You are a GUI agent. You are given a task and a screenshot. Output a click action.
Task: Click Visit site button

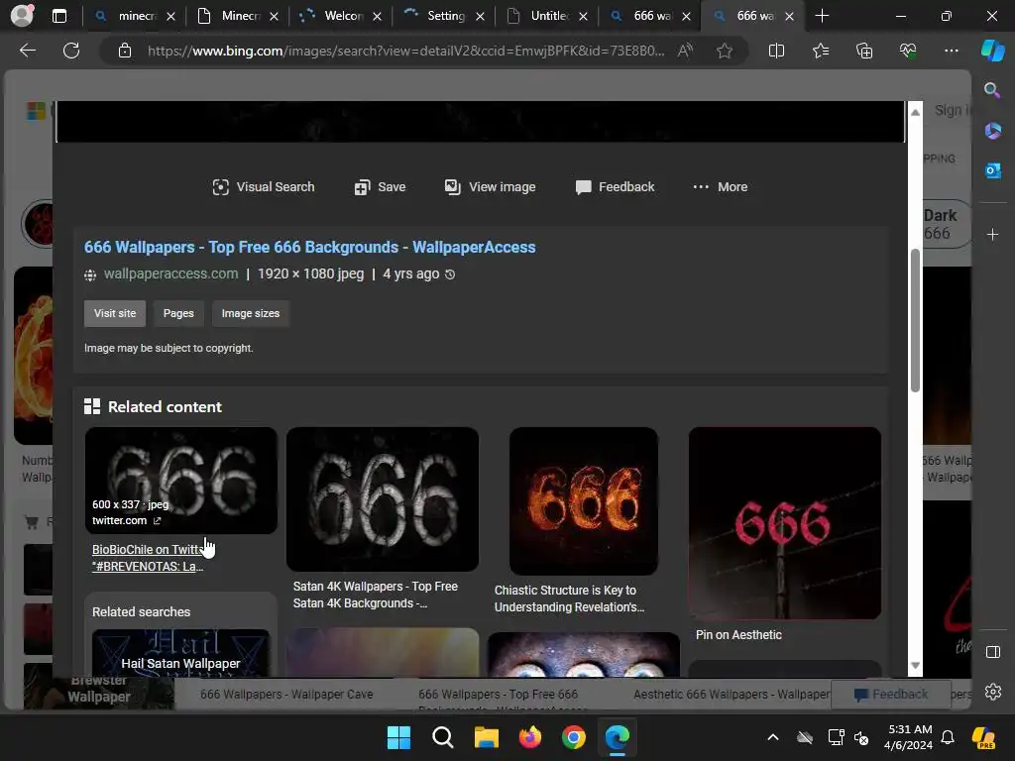click(x=115, y=313)
